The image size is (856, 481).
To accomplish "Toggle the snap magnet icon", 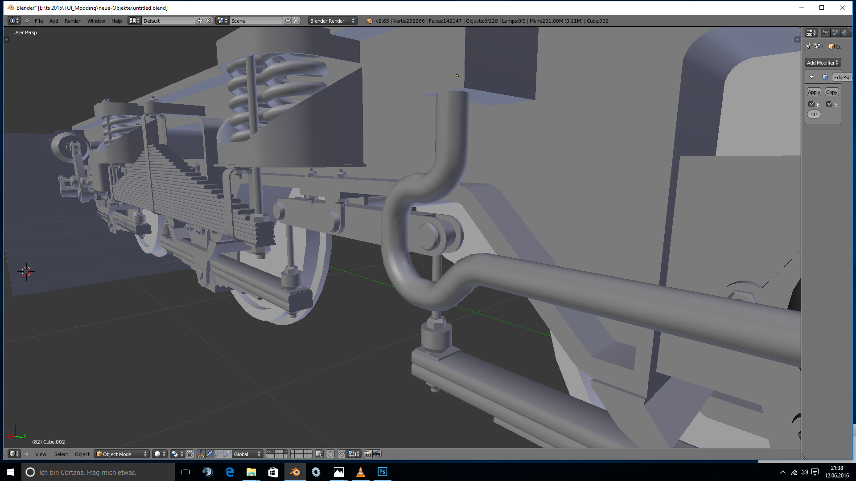I will 341,454.
